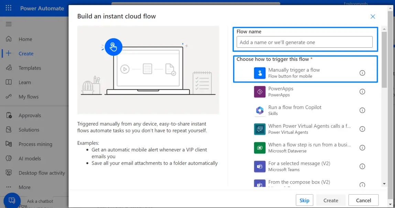The width and height of the screenshot is (395, 208).
Task: Expand the More navigation item
Action: (x=24, y=187)
